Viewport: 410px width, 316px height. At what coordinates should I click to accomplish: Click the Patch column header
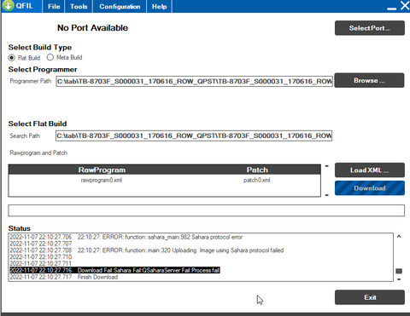(257, 170)
